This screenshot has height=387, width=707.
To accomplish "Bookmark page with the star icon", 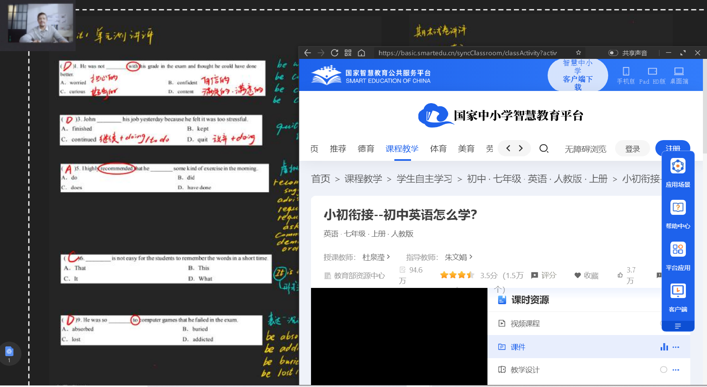I will (x=578, y=53).
